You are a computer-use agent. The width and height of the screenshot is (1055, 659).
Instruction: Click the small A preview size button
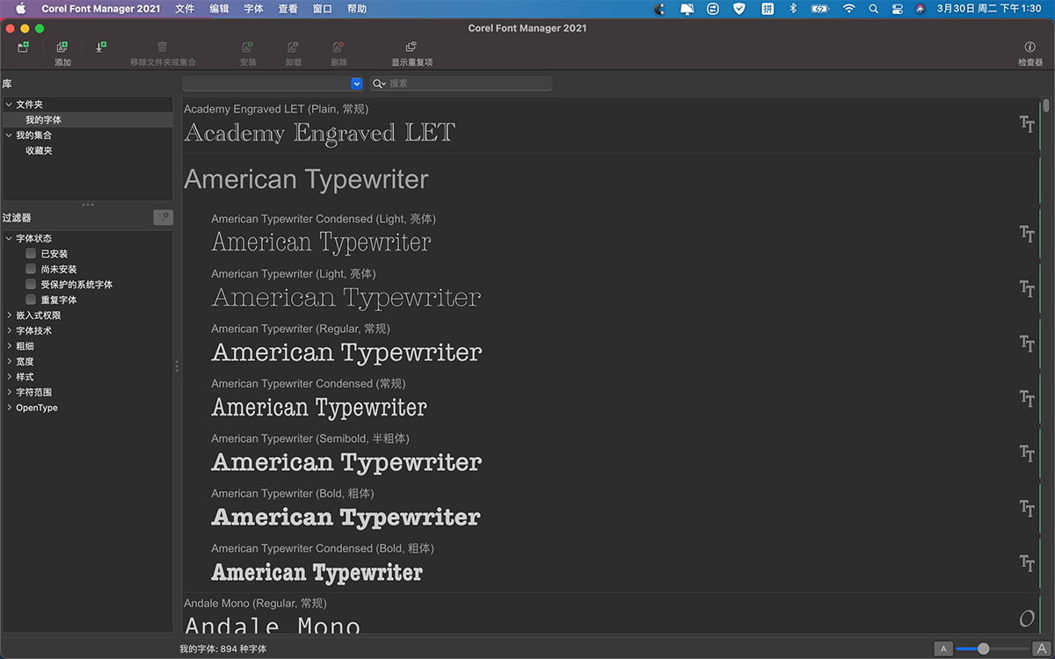[x=943, y=648]
